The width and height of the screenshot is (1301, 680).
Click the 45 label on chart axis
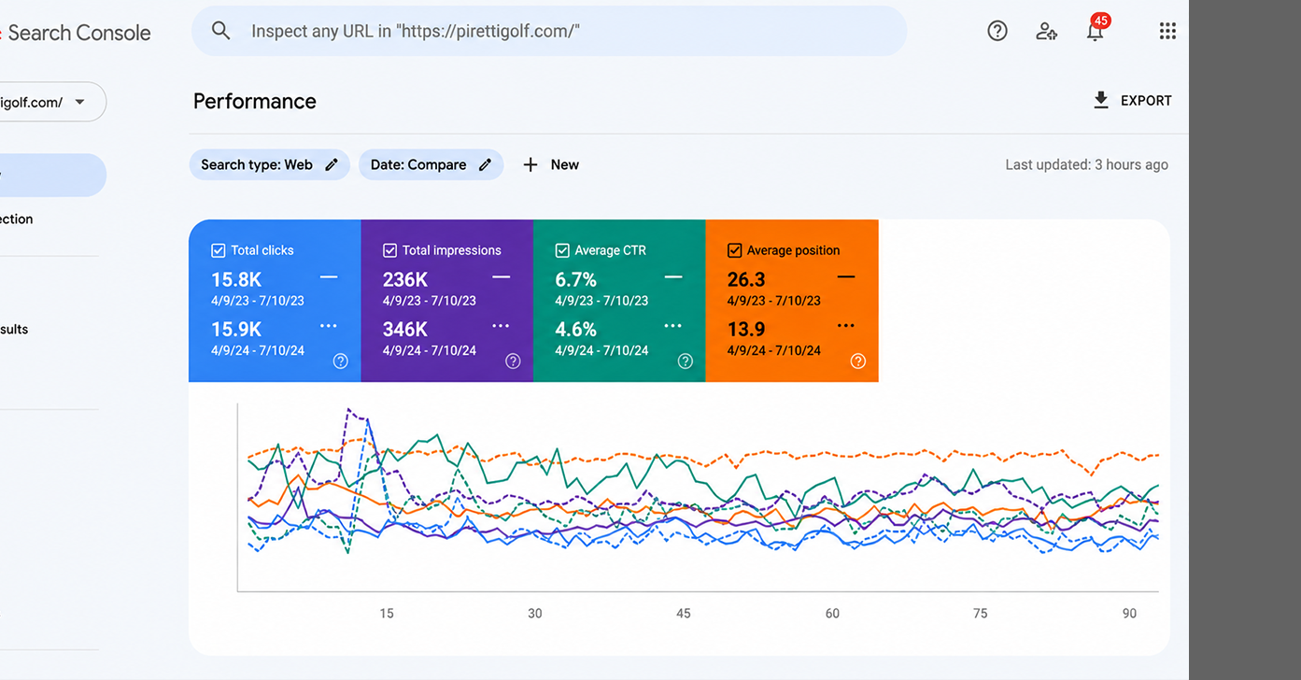click(x=684, y=614)
